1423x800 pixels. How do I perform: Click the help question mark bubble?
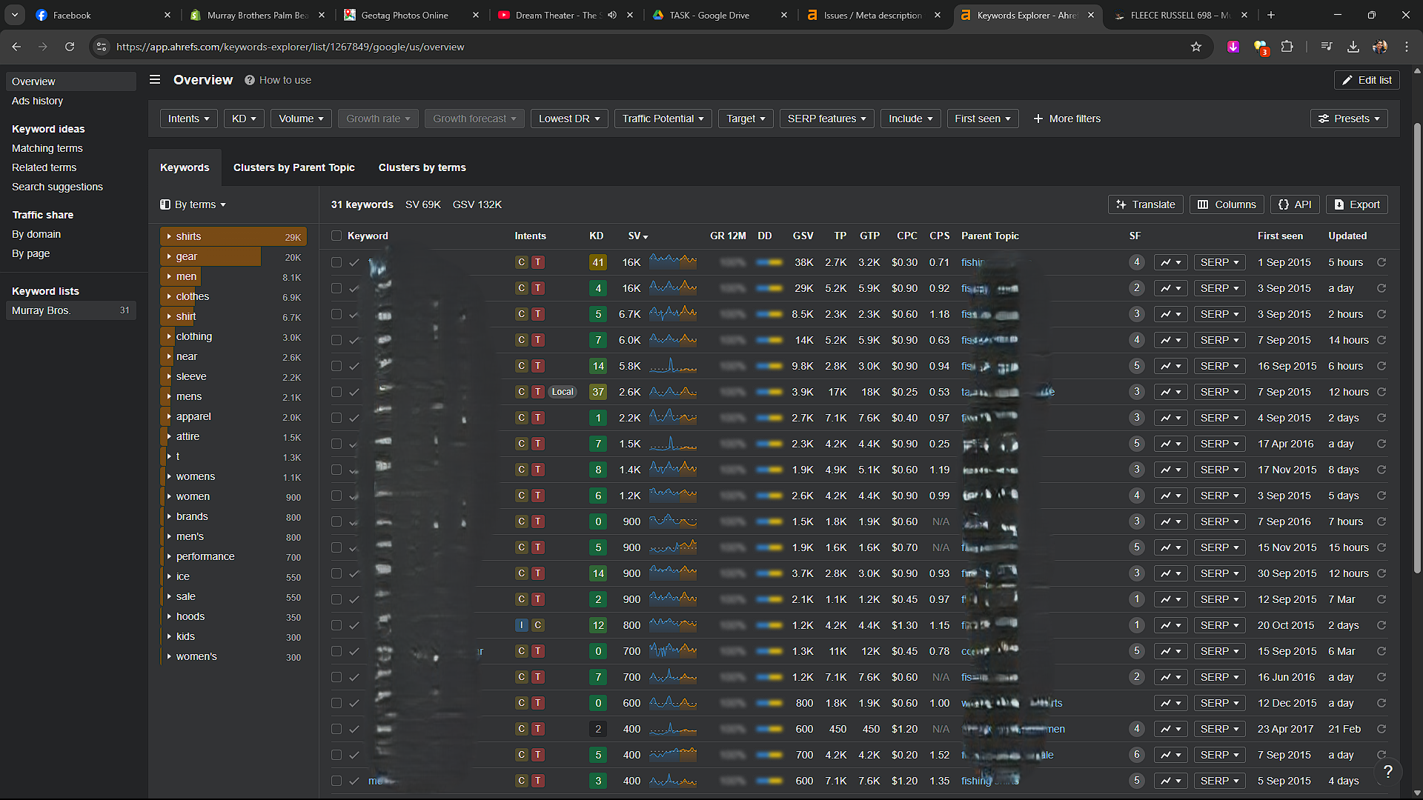click(x=1387, y=771)
